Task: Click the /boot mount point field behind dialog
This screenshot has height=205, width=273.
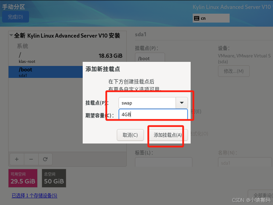Action: pos(150,58)
